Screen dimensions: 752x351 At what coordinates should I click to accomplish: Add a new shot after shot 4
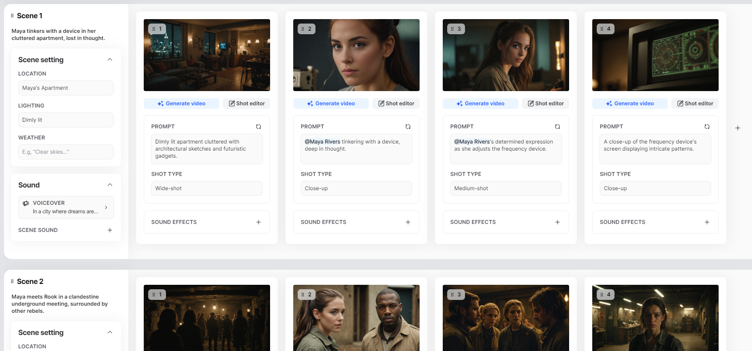pos(738,128)
